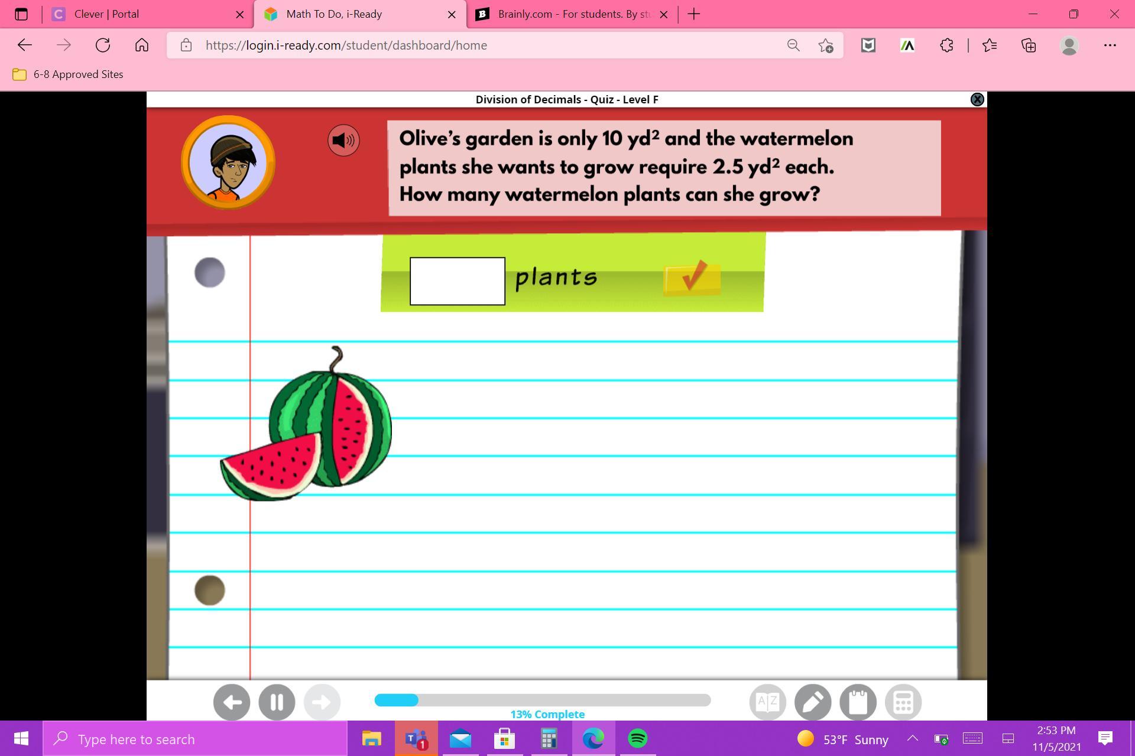
Task: Close the quiz with X icon
Action: 977,99
